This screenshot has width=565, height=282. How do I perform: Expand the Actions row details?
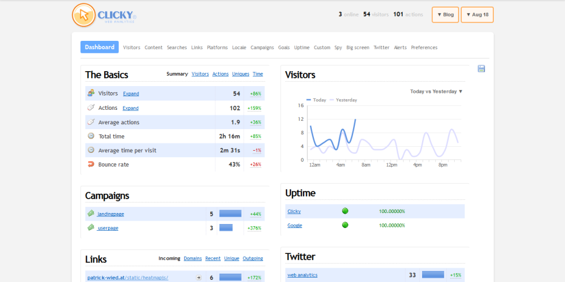pyautogui.click(x=130, y=108)
